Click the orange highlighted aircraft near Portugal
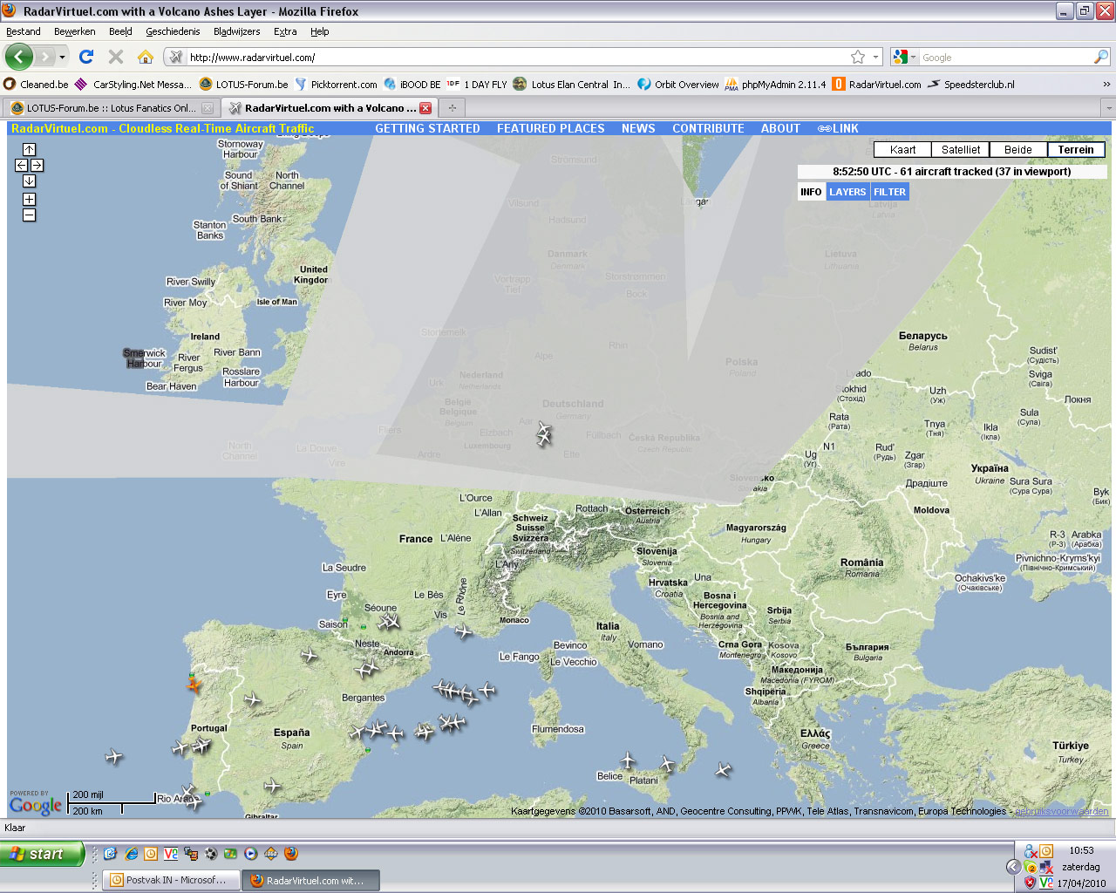 194,685
